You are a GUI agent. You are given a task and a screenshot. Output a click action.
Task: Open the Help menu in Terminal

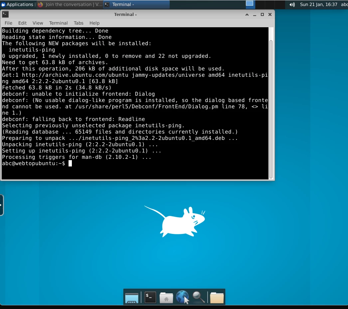pos(94,23)
